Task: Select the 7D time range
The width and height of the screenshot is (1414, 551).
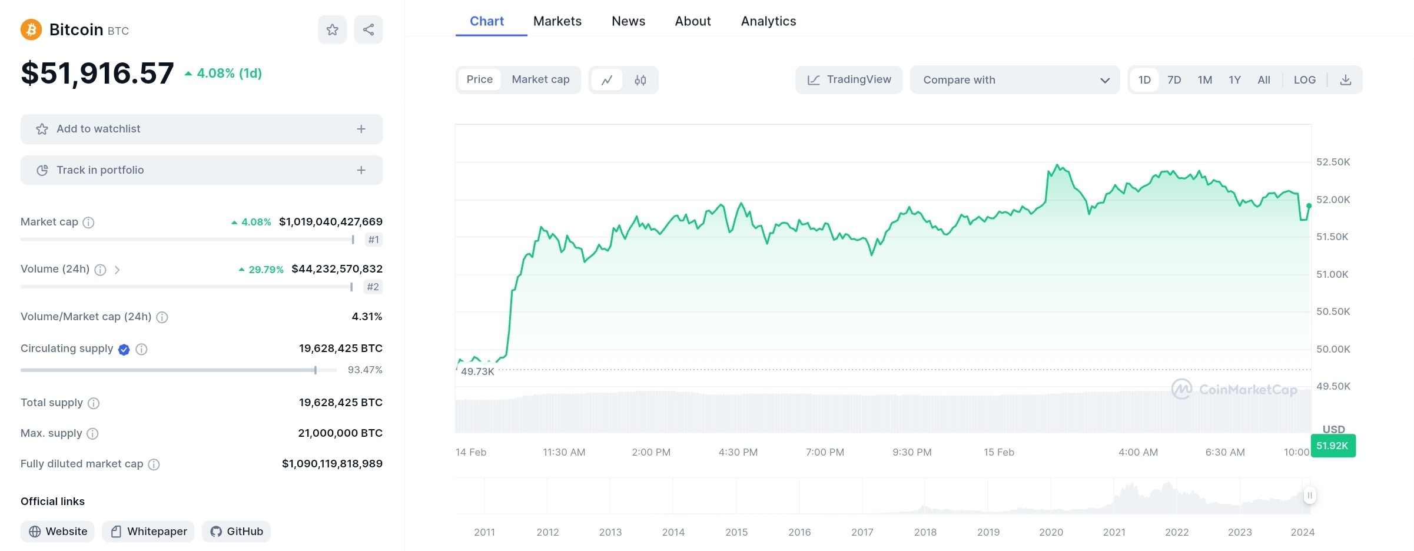Action: [1174, 80]
